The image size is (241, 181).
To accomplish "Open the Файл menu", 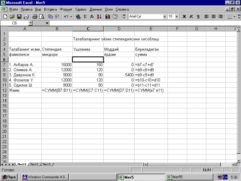I will pos(14,9).
